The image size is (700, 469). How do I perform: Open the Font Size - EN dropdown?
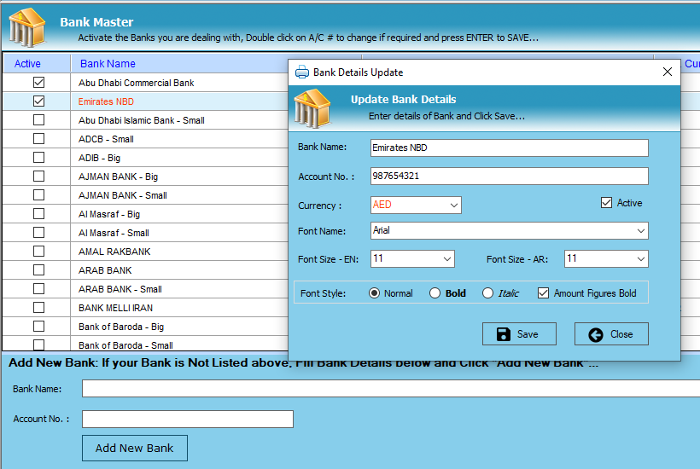pyautogui.click(x=412, y=258)
